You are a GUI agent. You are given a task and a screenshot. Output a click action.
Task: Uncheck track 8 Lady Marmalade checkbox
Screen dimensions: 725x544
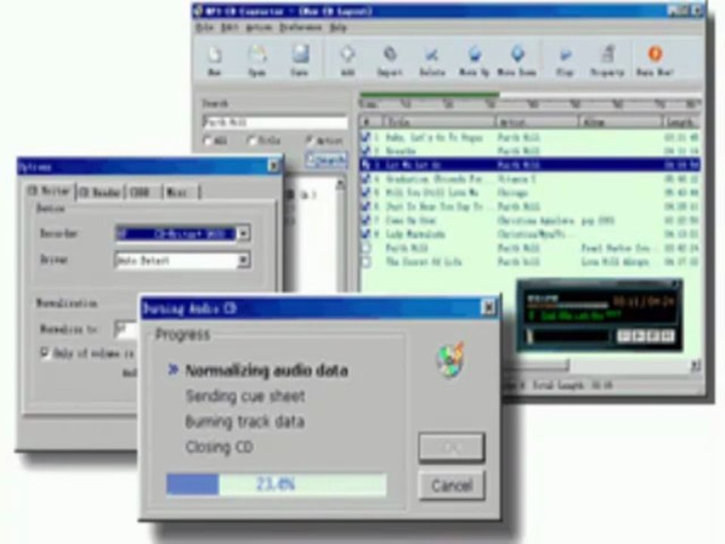366,234
